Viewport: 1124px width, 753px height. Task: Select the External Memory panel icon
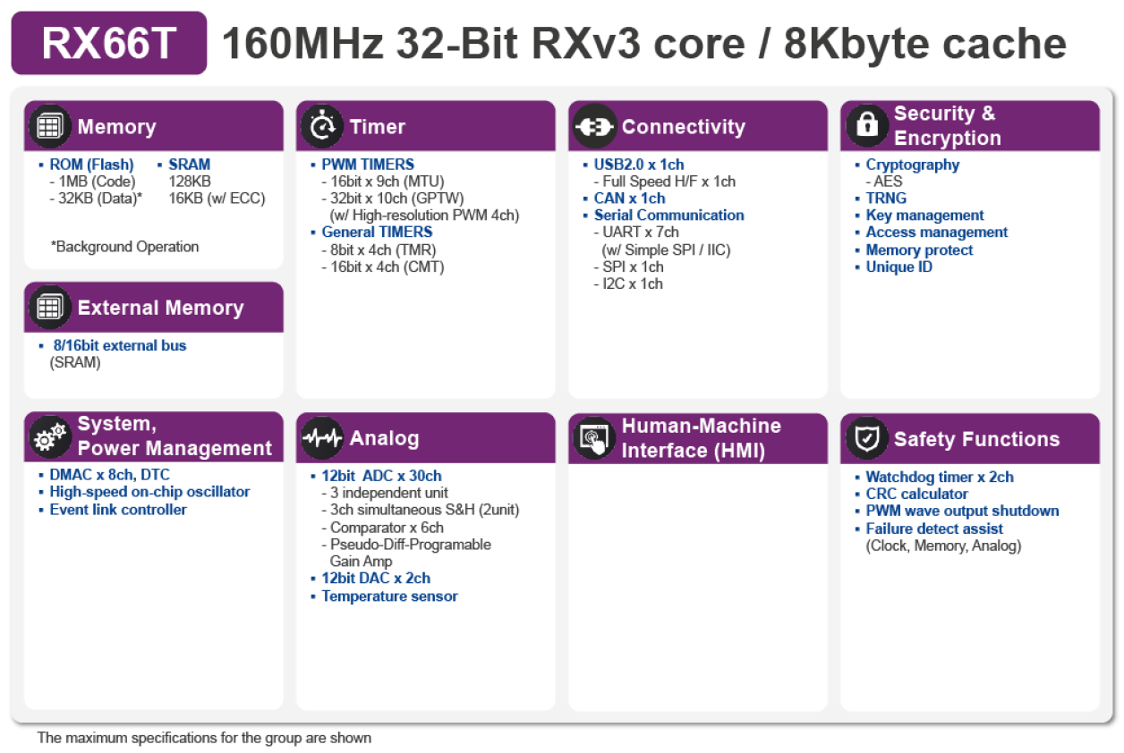pyautogui.click(x=48, y=307)
